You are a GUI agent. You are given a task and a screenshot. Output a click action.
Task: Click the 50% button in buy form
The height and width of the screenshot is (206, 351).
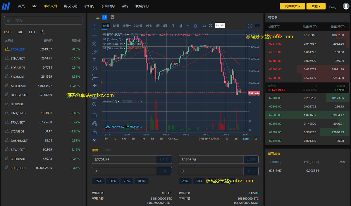click(x=112, y=181)
